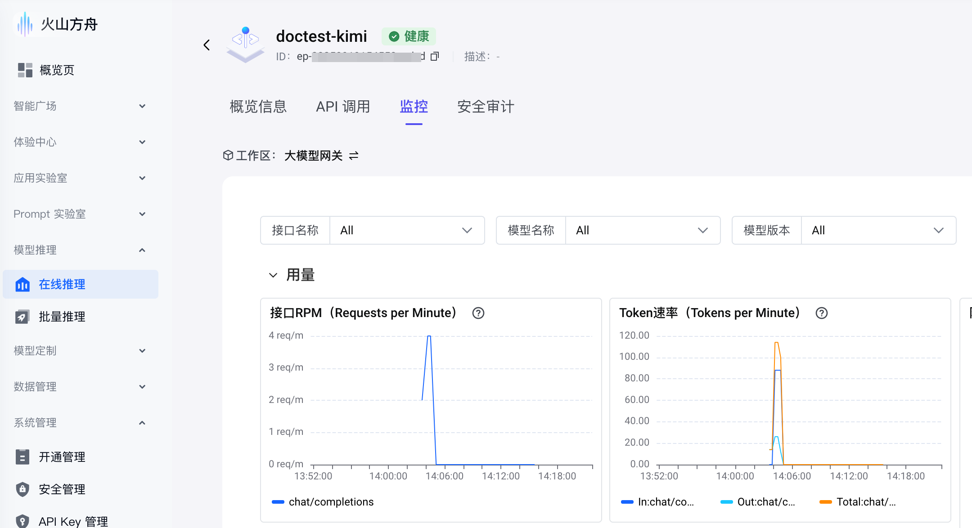
Task: Open help tooltip for 接口RPM chart
Action: click(x=478, y=313)
